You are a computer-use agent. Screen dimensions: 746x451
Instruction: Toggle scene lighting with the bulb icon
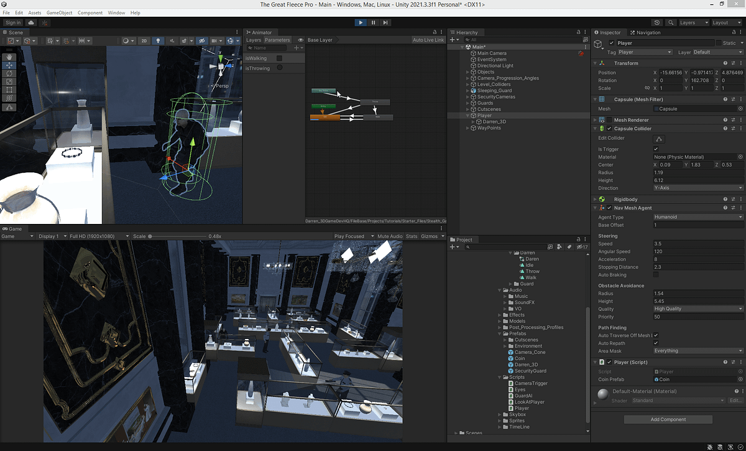[158, 40]
